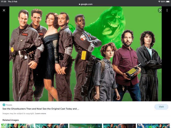Click the Visit button

pyautogui.click(x=161, y=107)
